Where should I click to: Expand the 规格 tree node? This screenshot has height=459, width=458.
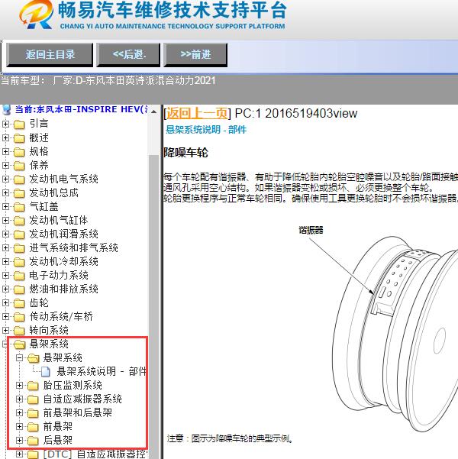5,152
